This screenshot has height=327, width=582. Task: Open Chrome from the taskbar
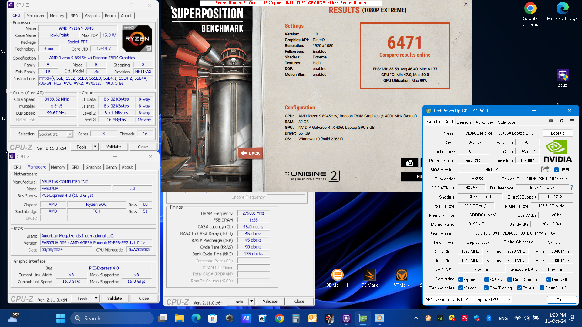pyautogui.click(x=279, y=318)
